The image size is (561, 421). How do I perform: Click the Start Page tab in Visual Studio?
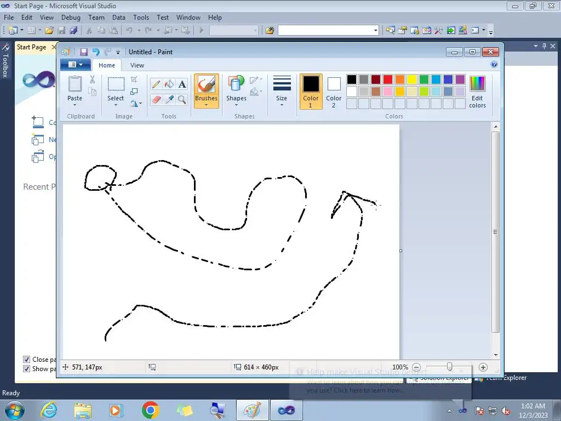tap(31, 47)
